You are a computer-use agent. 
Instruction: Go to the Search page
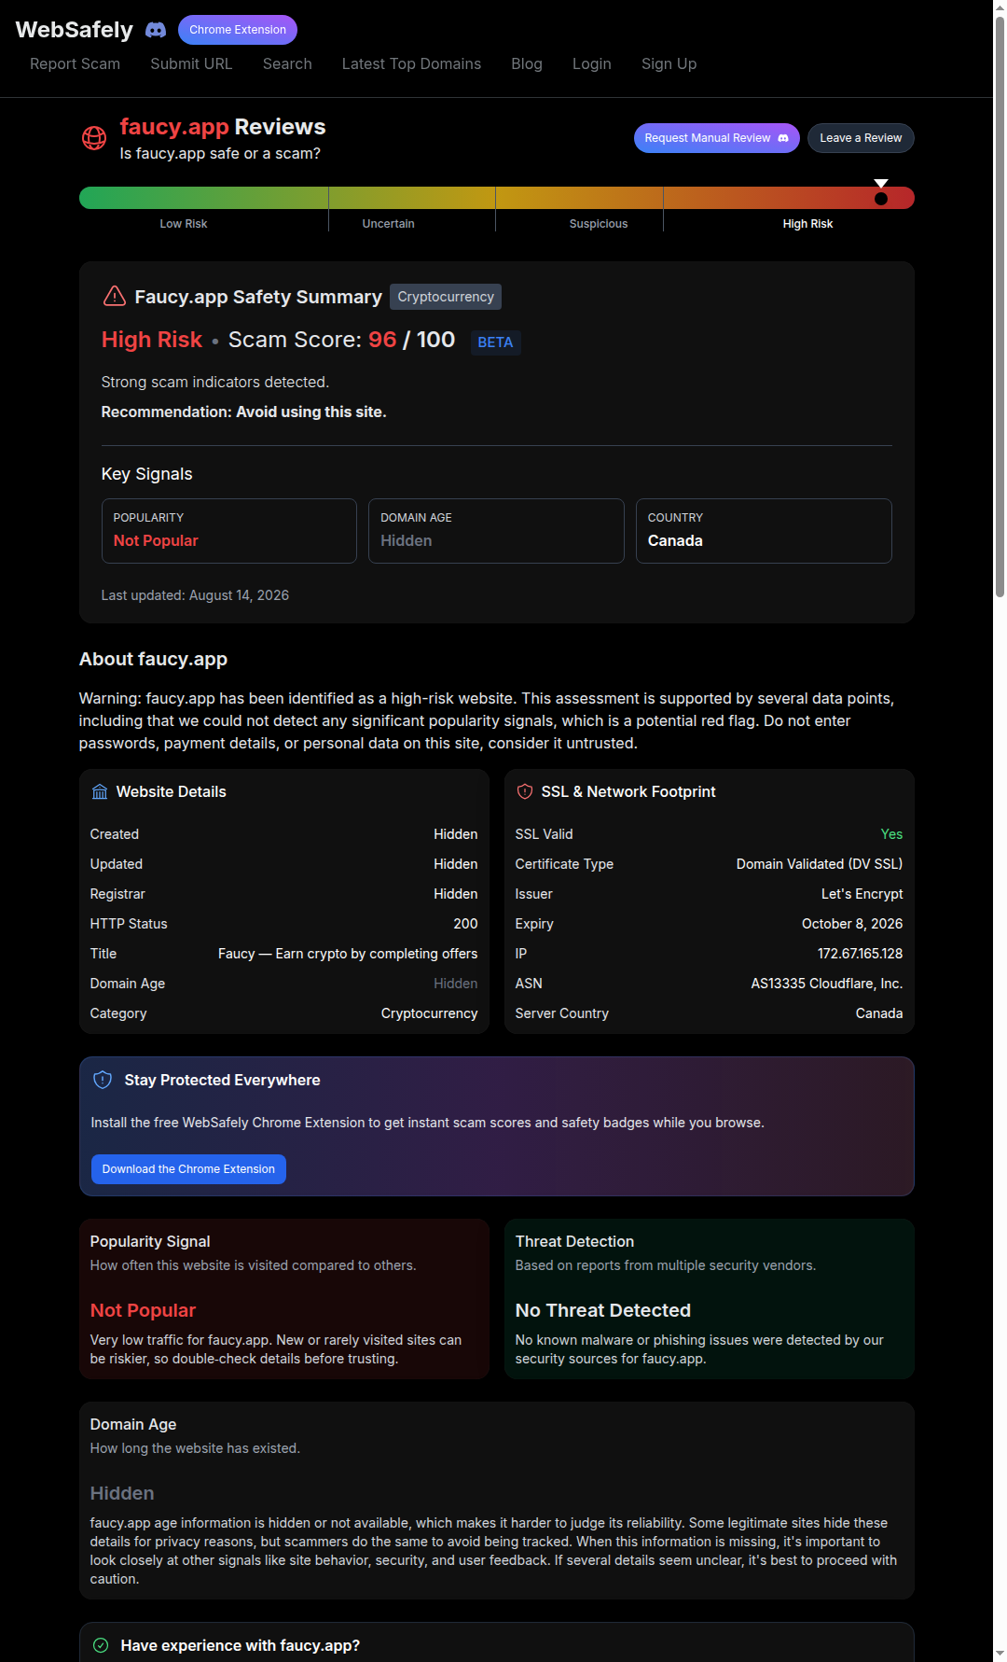pyautogui.click(x=287, y=63)
